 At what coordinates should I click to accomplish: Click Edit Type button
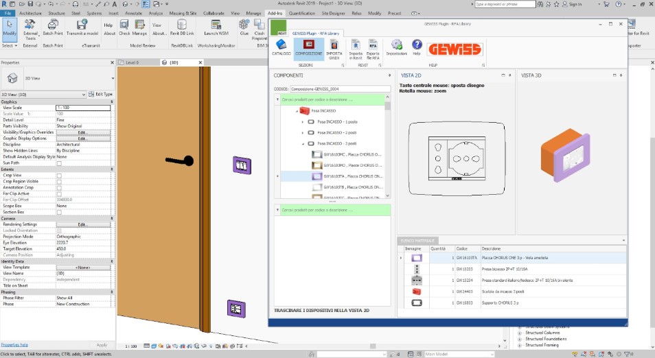101,95
